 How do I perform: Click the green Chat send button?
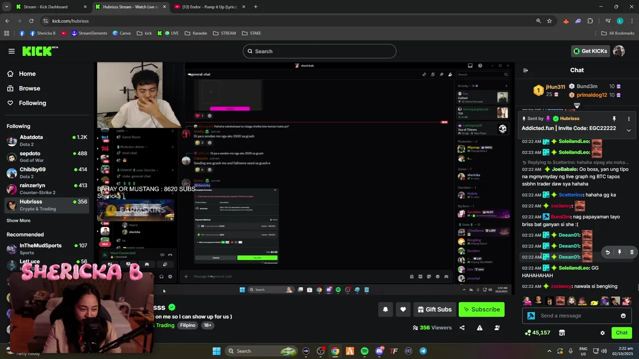(x=622, y=333)
